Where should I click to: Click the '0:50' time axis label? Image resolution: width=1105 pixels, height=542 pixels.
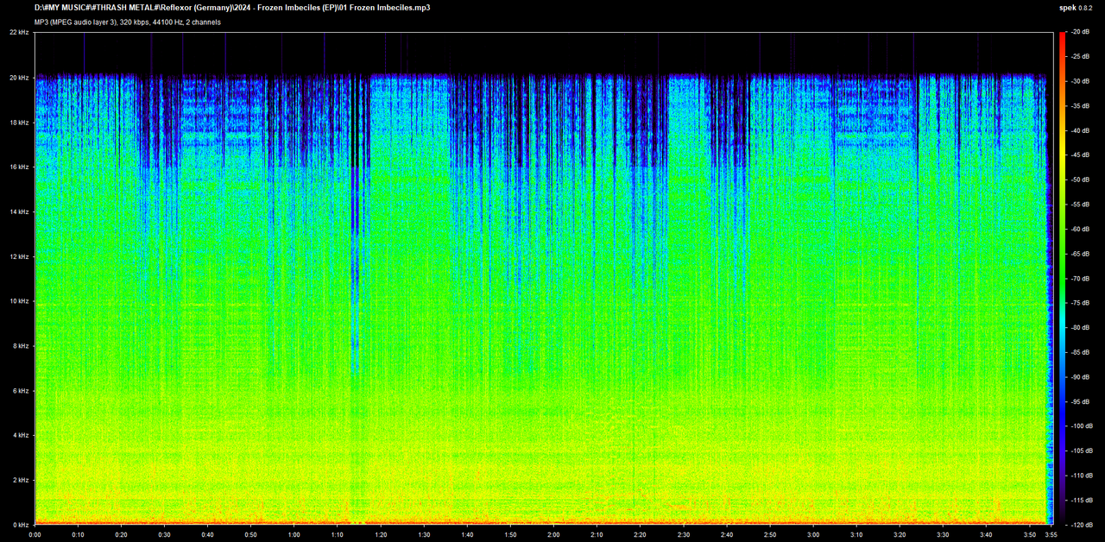pyautogui.click(x=250, y=534)
